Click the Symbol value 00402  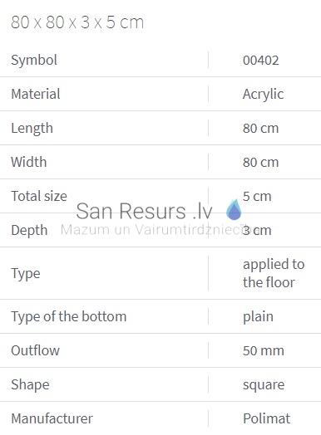pos(260,61)
